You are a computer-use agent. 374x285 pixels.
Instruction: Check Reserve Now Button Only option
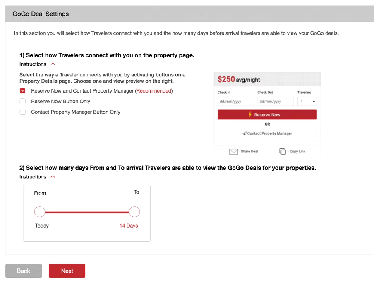coord(23,102)
